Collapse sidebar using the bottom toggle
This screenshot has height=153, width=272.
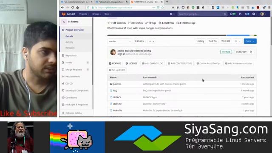[x=72, y=113]
